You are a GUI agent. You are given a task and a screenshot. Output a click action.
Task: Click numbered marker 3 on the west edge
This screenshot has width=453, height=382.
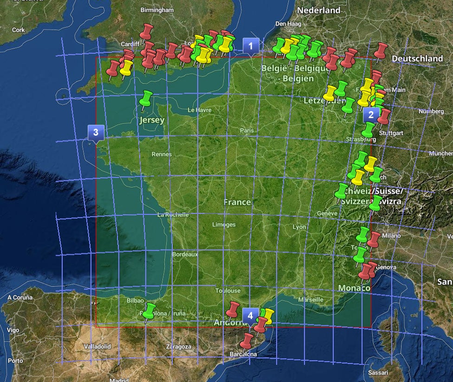(x=95, y=132)
